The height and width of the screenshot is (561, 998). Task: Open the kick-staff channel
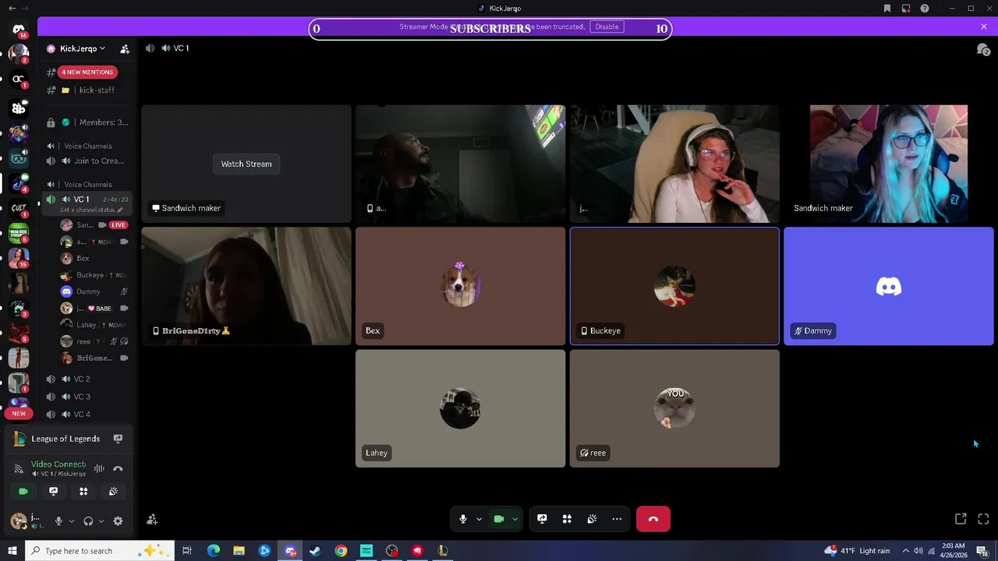(88, 90)
